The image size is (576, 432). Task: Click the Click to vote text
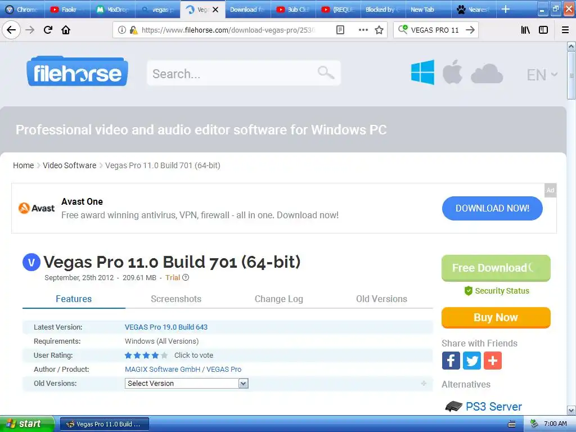click(193, 355)
